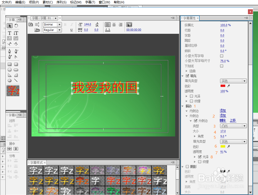
Task: Enable 纹理 under outer stroke
Action: coord(200,162)
